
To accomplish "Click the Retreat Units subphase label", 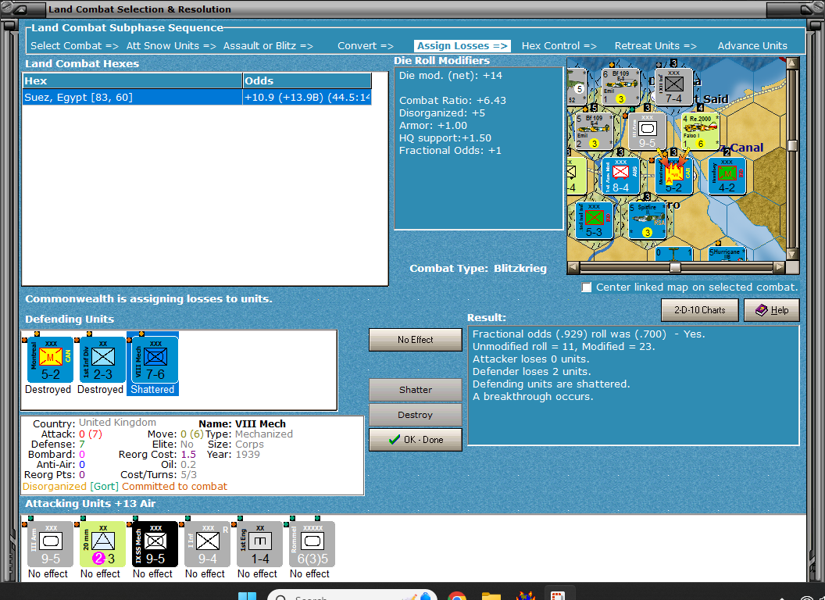I will coord(655,46).
